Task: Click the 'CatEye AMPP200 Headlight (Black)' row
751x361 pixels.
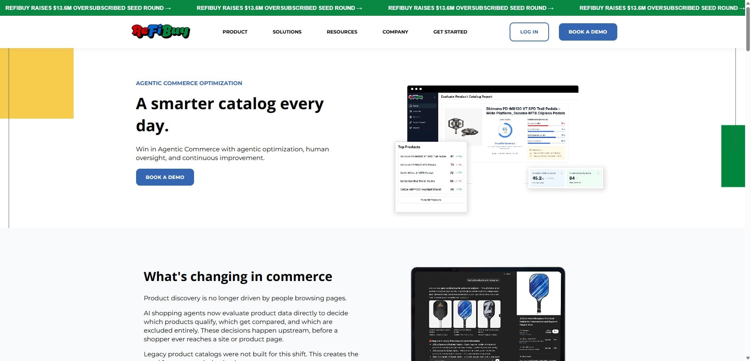Action: pos(431,190)
